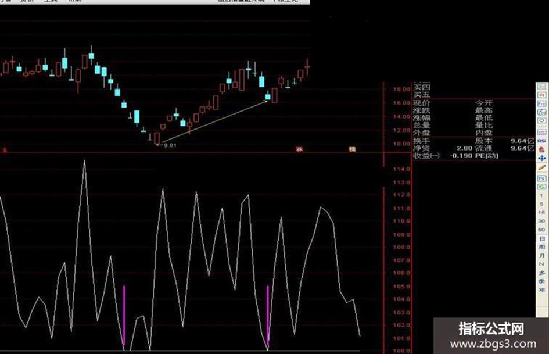Click the red marker at chart's left edge
Screen dimensions: 549x354
click(5, 150)
